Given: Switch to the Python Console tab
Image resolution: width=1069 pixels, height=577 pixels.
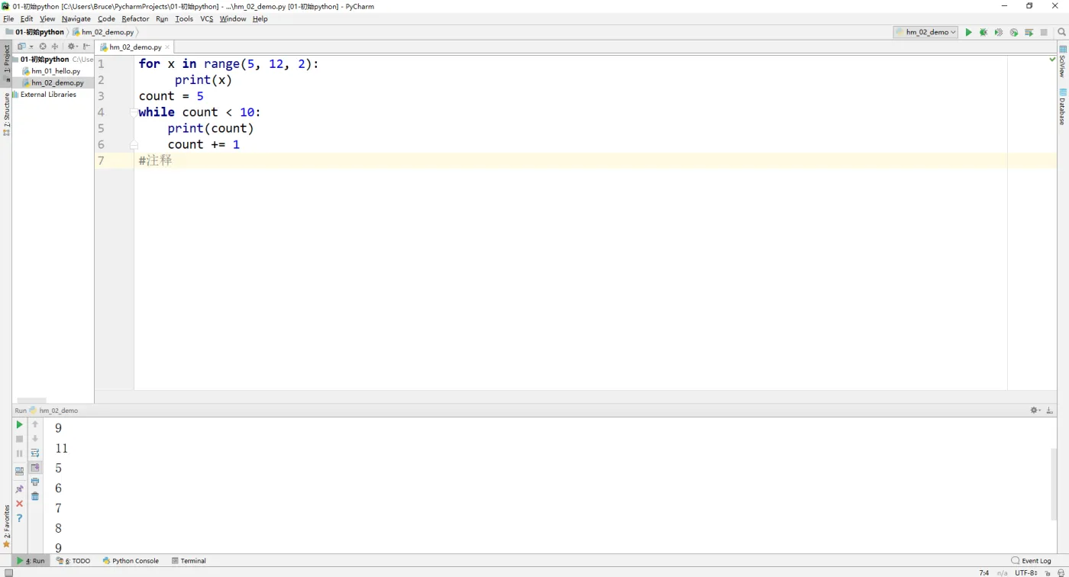Looking at the screenshot, I should [x=131, y=561].
